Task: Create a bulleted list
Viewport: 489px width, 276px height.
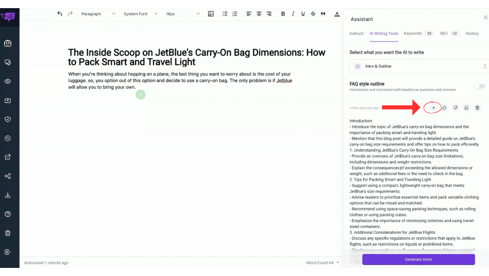Action: click(225, 14)
